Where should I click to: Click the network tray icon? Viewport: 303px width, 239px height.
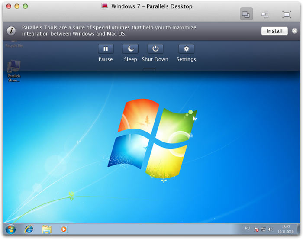(263, 229)
